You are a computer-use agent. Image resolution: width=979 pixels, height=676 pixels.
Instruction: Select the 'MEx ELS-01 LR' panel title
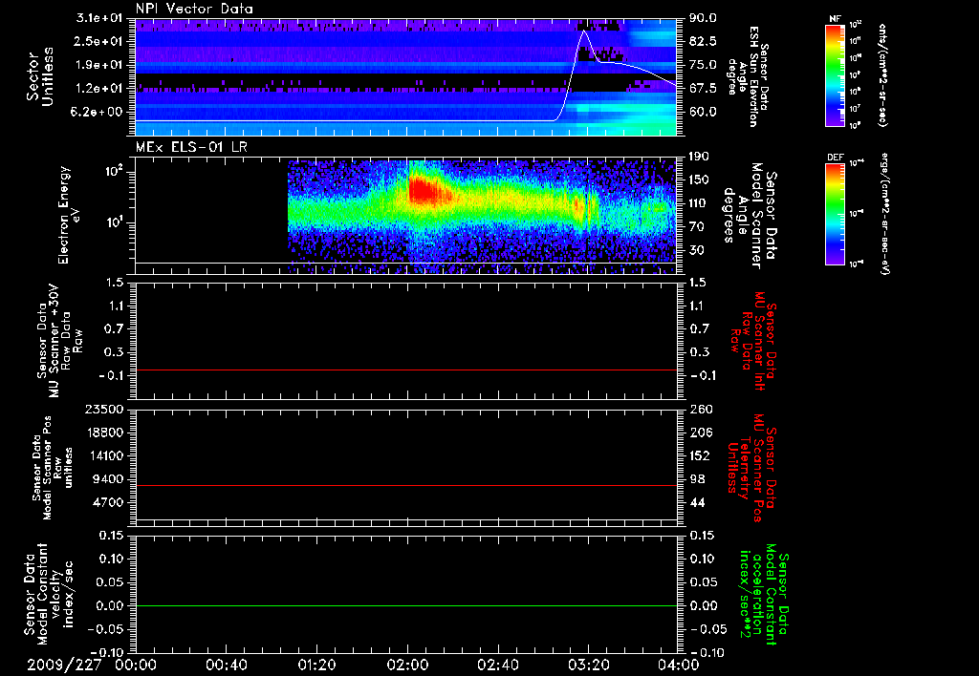(x=190, y=147)
